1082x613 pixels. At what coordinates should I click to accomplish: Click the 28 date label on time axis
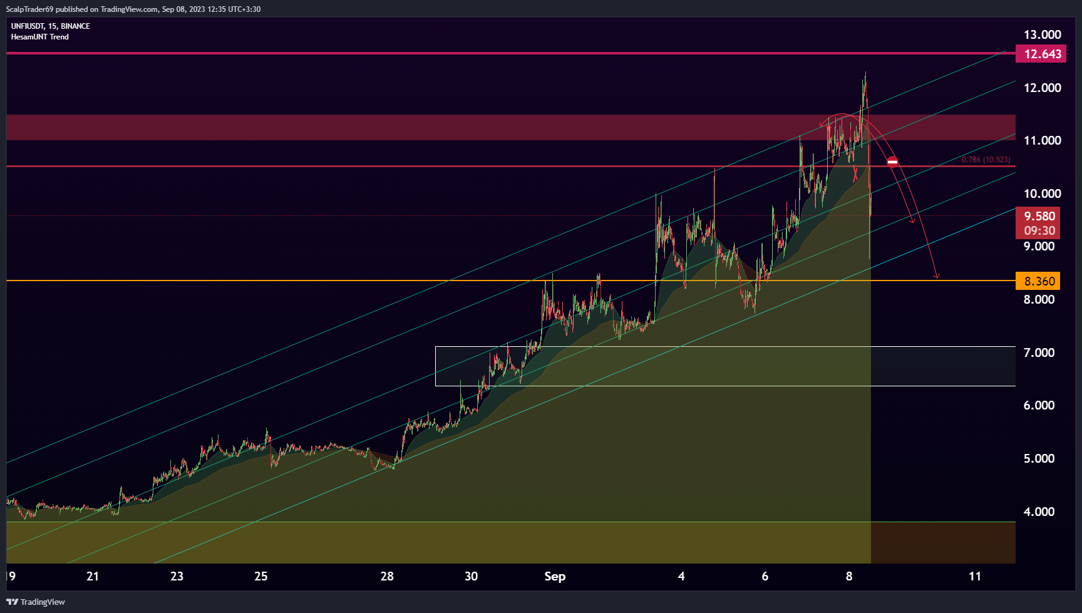387,576
